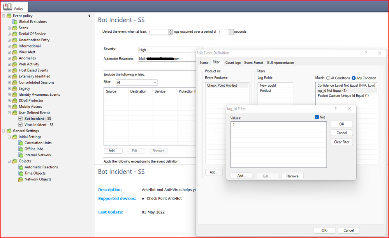This screenshot has width=389, height=238.
Task: Open the Correlation Units page icon
Action: click(21, 143)
